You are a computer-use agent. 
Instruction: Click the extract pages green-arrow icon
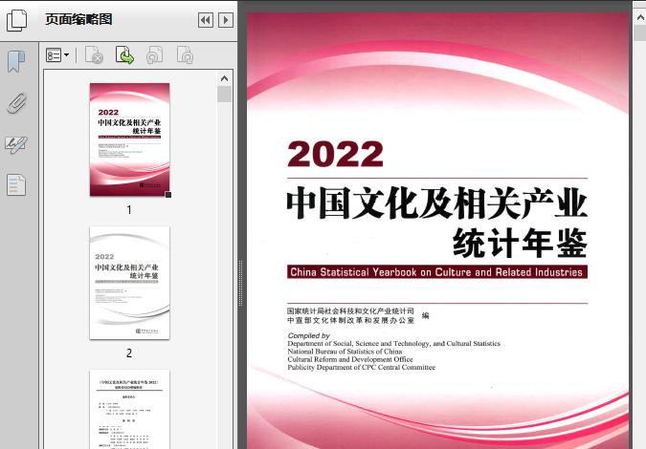click(x=124, y=55)
